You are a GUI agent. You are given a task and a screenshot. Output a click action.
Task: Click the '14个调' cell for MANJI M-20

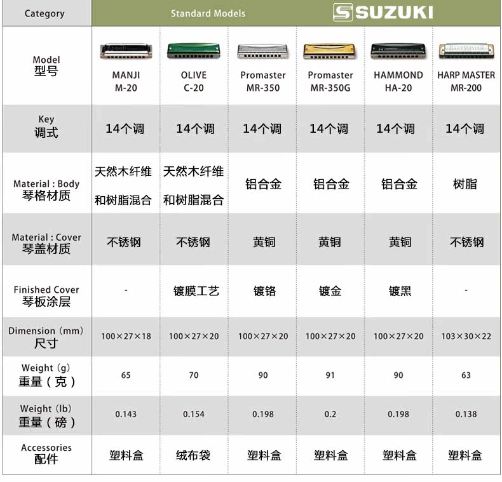point(125,129)
